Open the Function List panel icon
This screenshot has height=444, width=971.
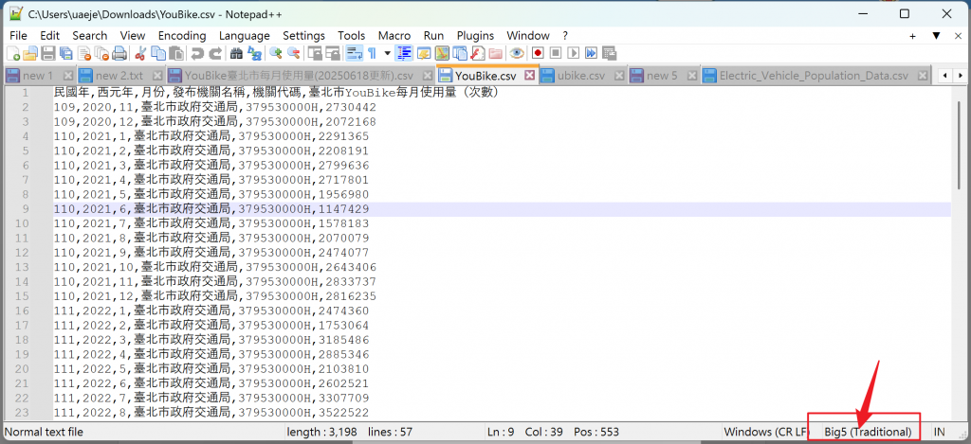point(478,53)
